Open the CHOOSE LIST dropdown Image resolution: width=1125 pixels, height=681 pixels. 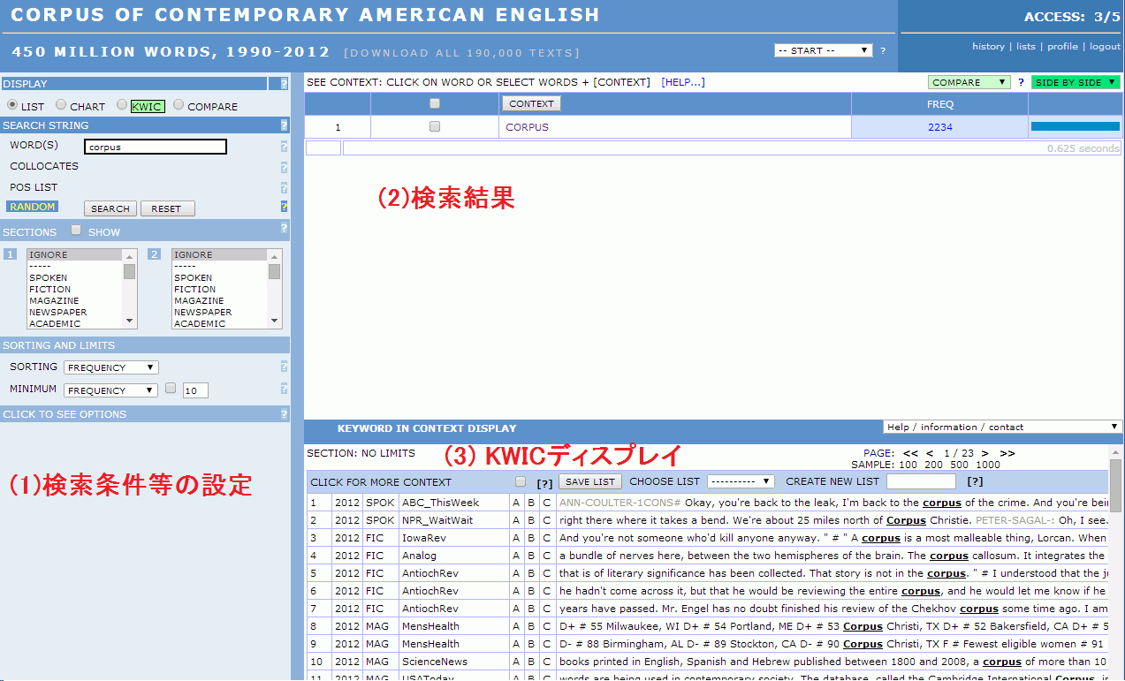741,481
